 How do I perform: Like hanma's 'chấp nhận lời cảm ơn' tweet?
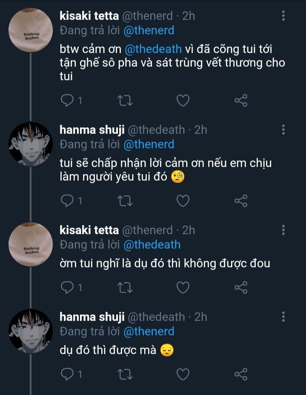183,201
